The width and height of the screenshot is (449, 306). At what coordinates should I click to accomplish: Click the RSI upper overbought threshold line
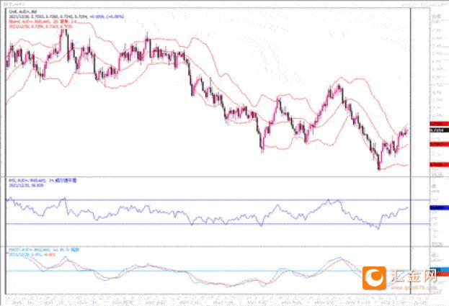218,200
